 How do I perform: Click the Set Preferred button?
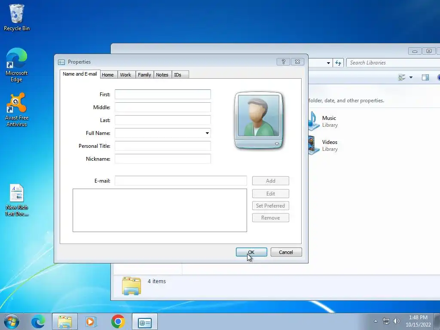[271, 206]
